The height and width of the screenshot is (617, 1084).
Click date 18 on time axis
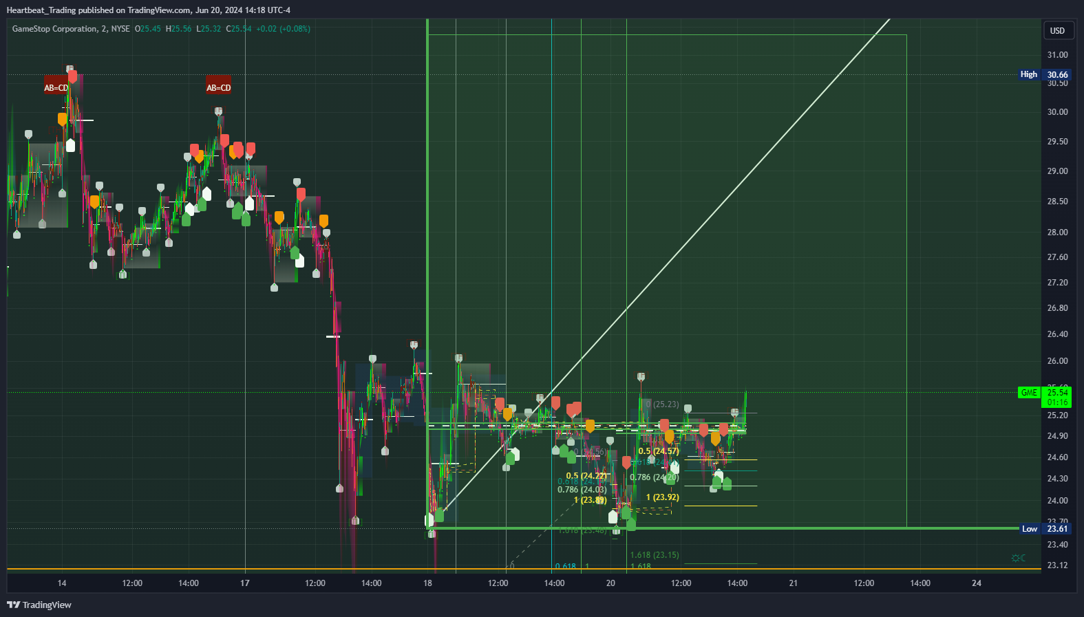[x=427, y=583]
